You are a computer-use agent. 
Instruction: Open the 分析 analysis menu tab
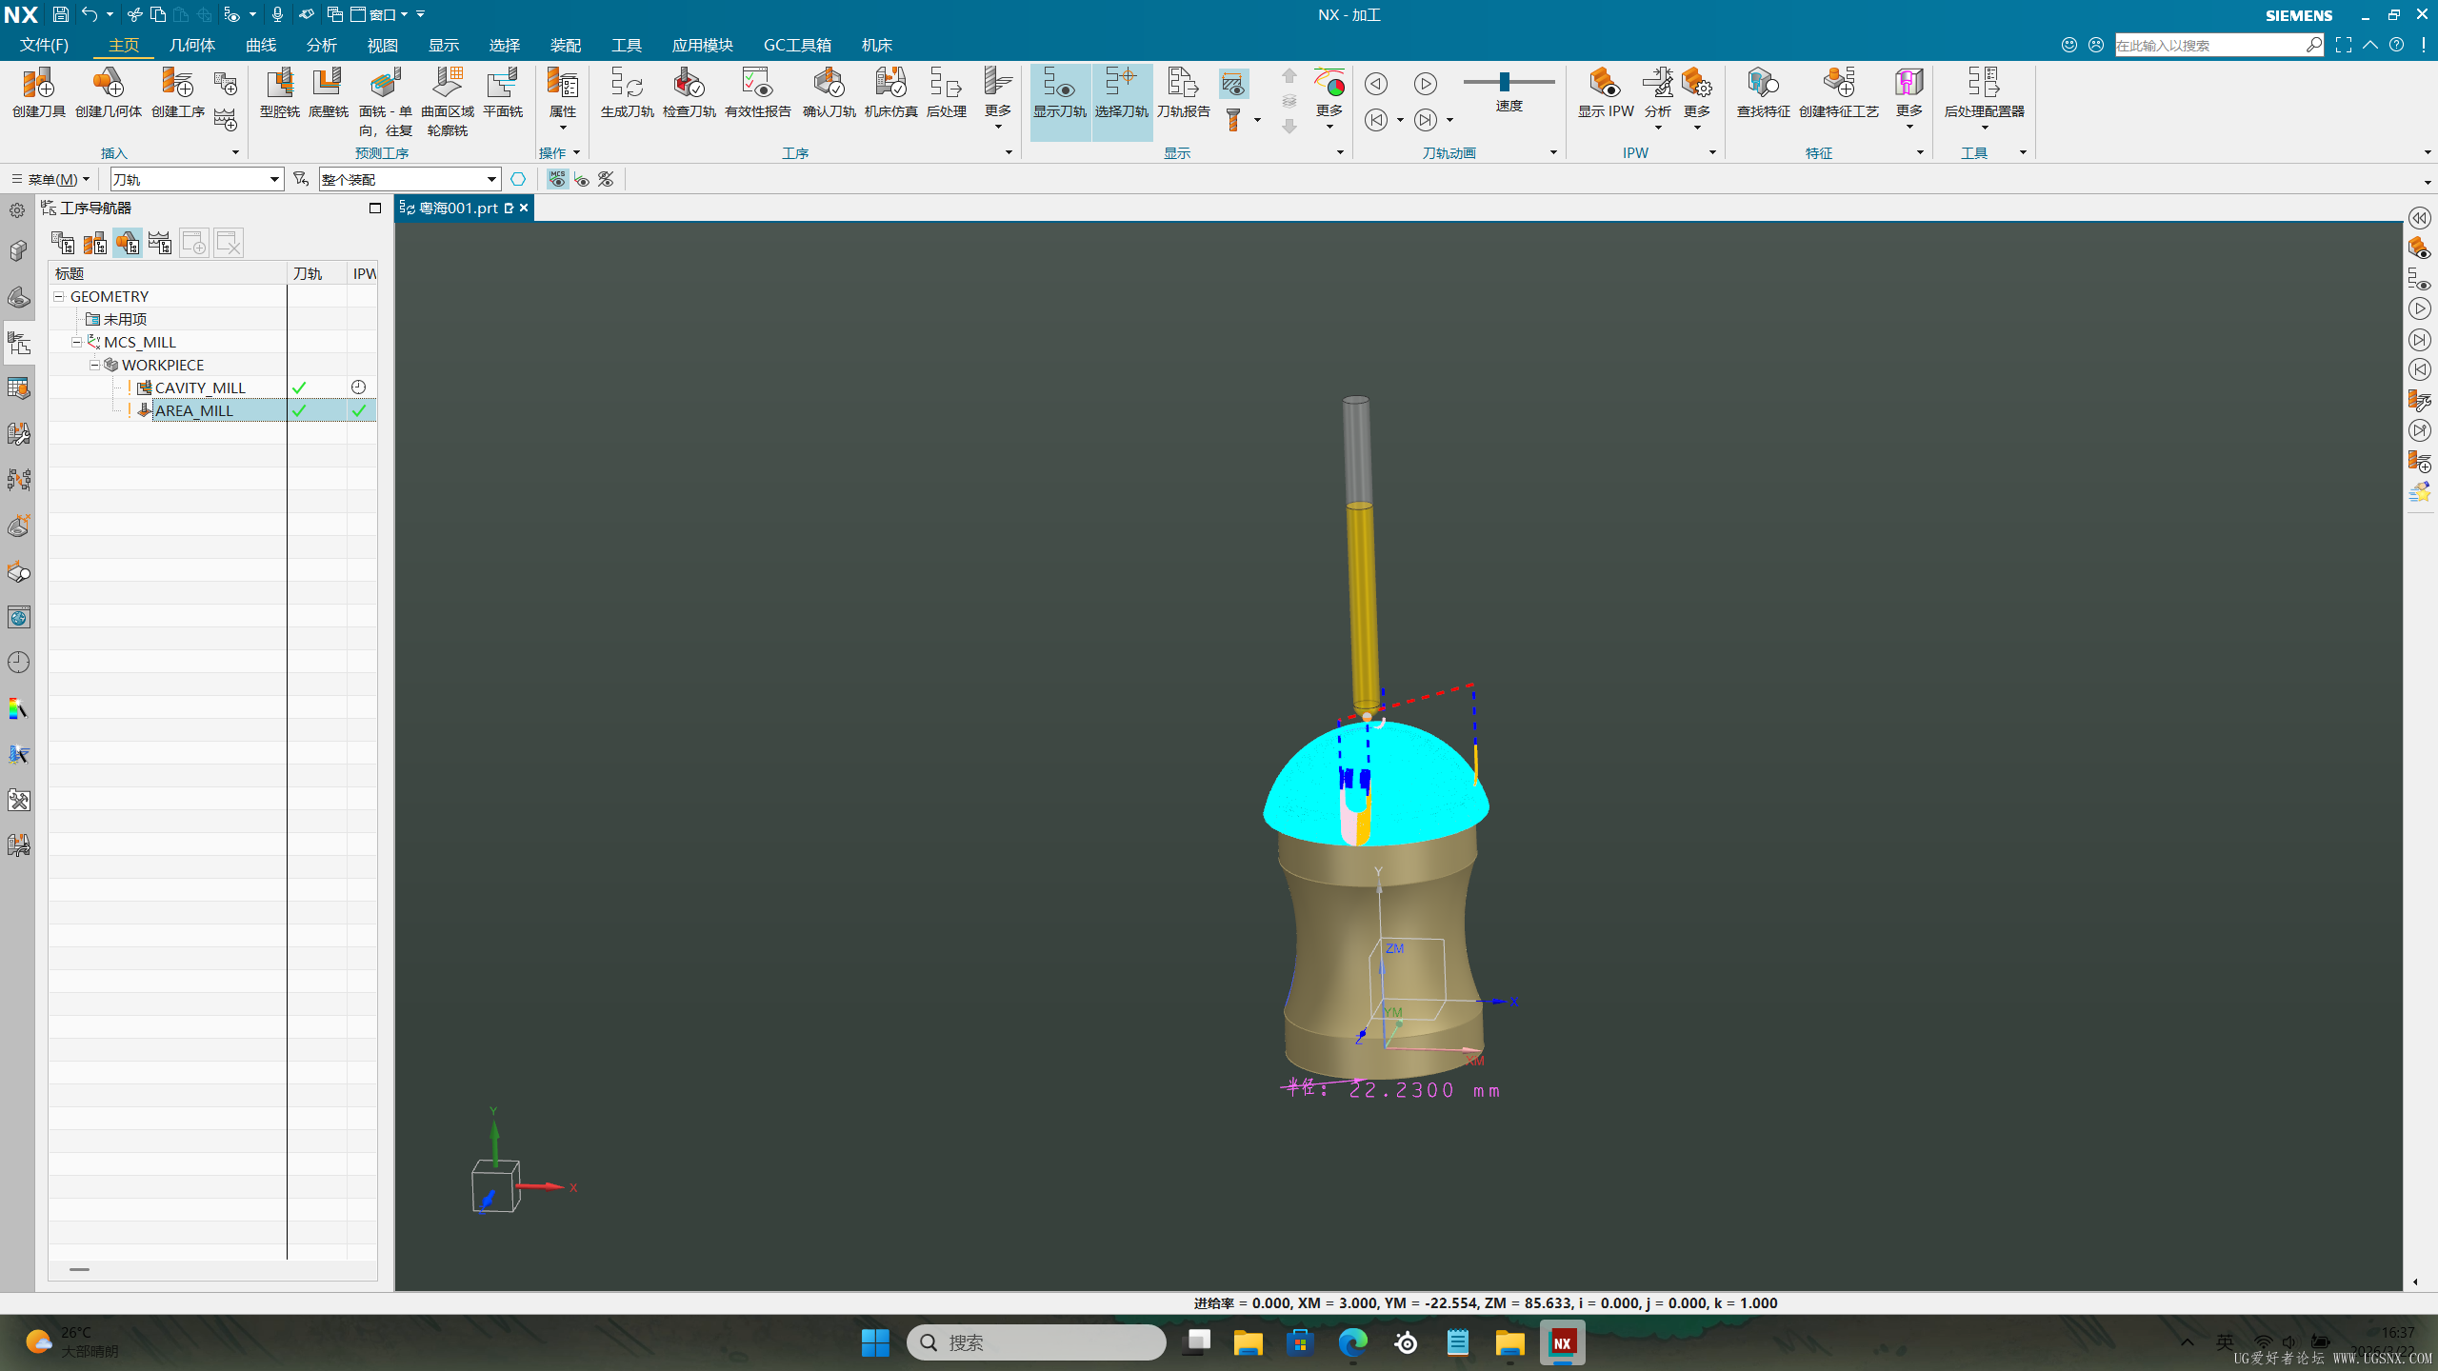[x=321, y=45]
